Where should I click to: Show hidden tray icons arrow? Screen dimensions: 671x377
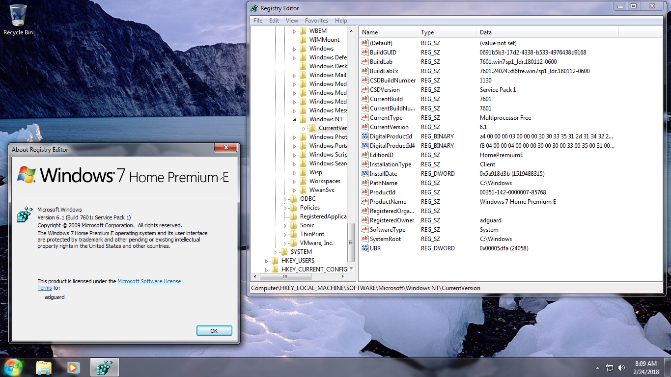coord(597,367)
